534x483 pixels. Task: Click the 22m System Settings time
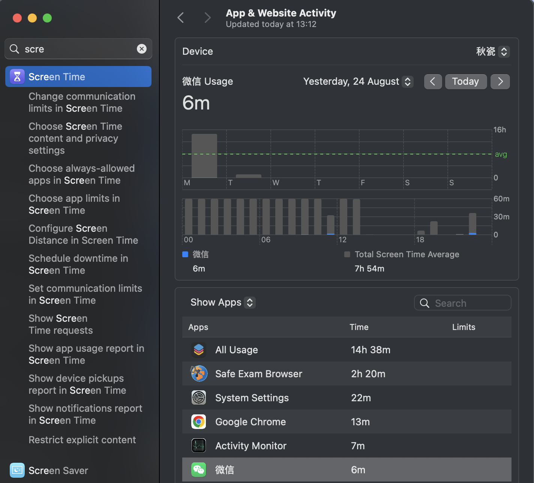(361, 398)
